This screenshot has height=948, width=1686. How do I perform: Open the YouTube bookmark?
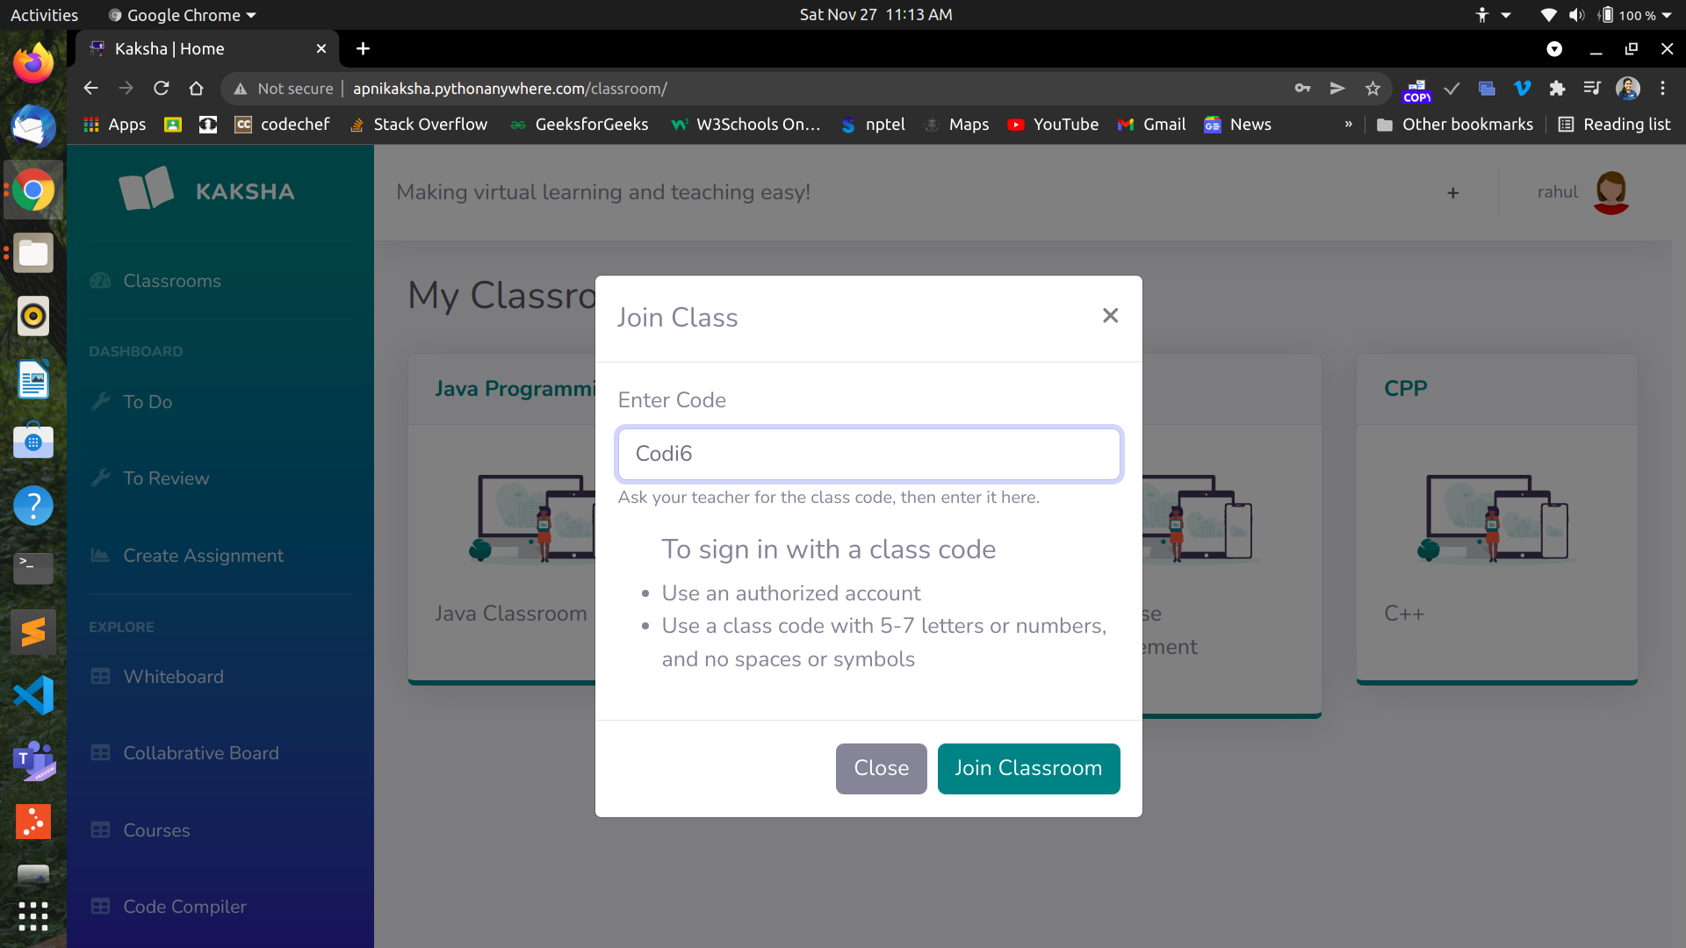1053,125
